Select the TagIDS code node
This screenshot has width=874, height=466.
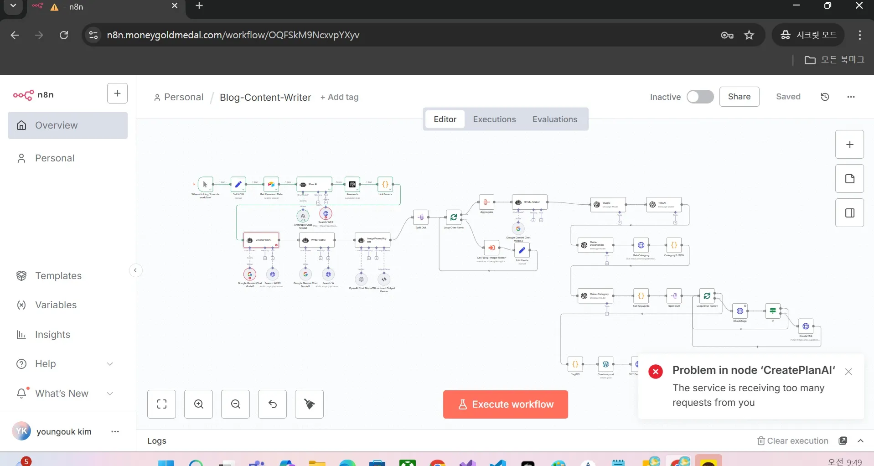tap(575, 364)
